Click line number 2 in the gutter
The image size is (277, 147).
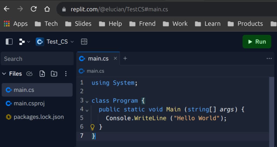(82, 91)
